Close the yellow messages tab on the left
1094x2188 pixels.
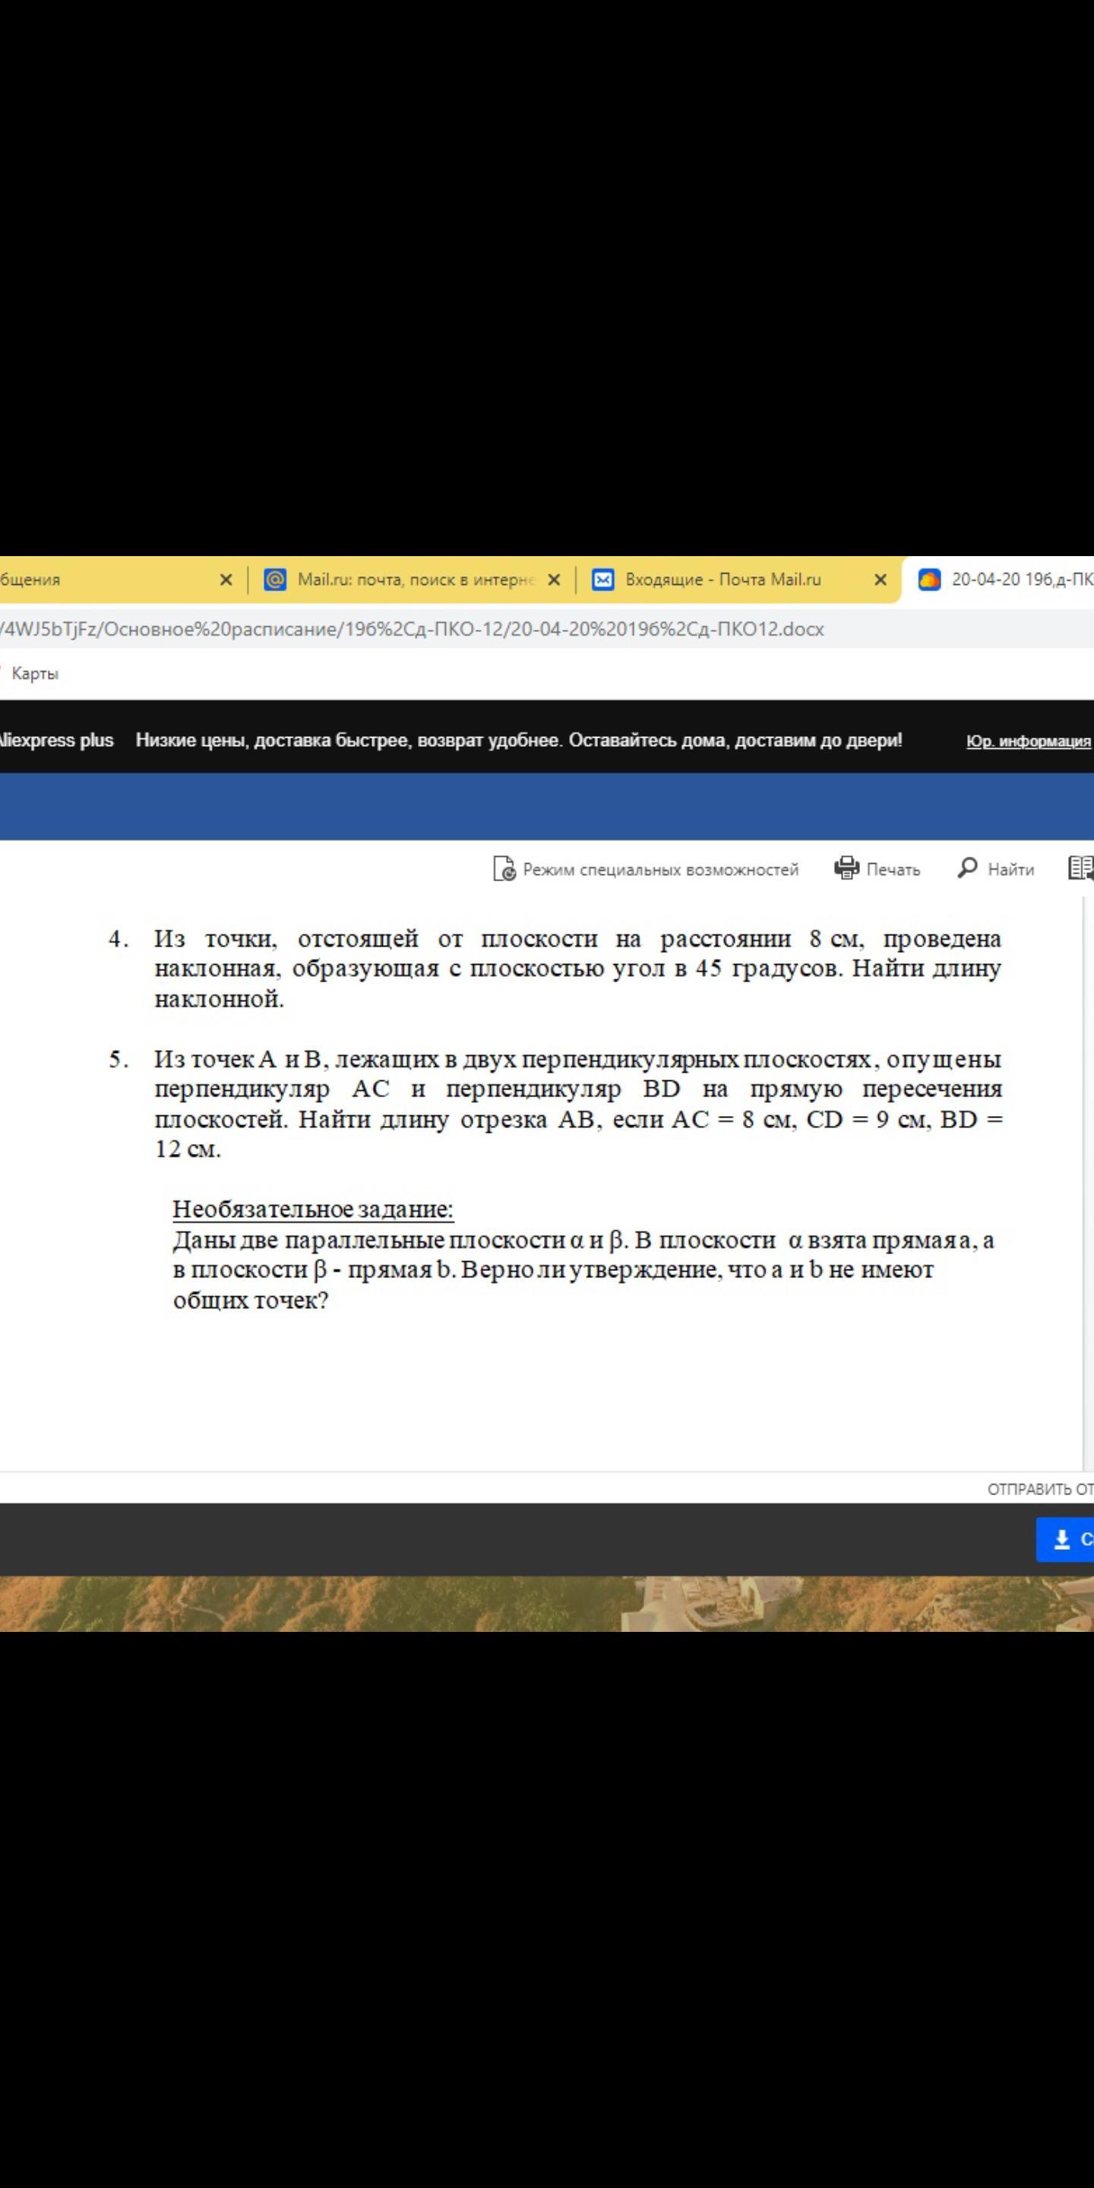(226, 580)
